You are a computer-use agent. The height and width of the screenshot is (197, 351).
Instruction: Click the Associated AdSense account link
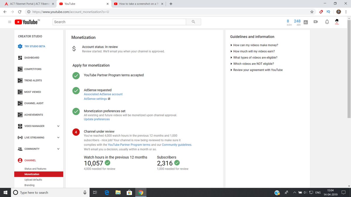tap(103, 94)
